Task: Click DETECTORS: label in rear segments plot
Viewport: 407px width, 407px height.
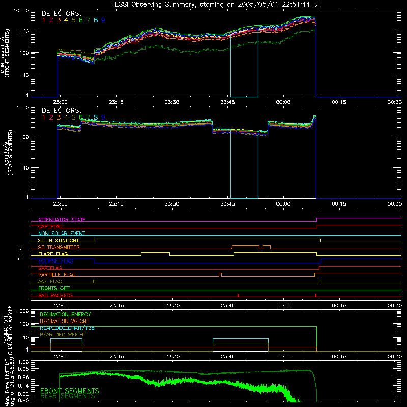Action: pyautogui.click(x=61, y=110)
